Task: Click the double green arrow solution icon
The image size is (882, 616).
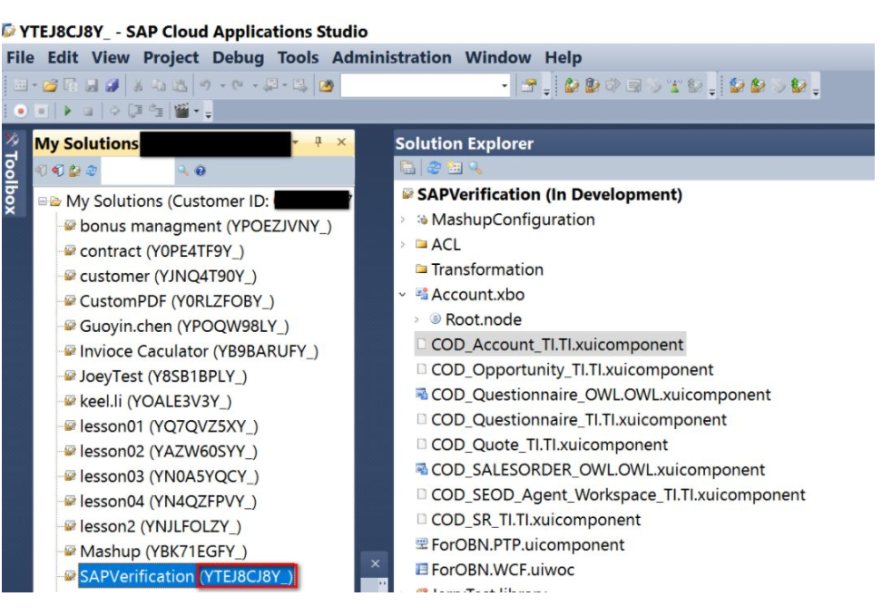Action: click(799, 85)
